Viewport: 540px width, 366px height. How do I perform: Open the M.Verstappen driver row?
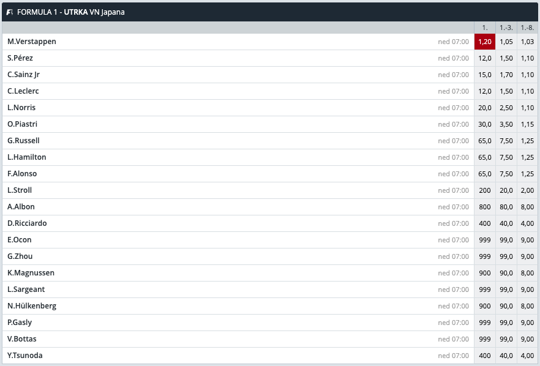pos(32,42)
